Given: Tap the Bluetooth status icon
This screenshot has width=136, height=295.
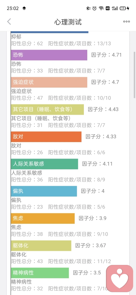Looking at the screenshot, I should click(88, 8).
